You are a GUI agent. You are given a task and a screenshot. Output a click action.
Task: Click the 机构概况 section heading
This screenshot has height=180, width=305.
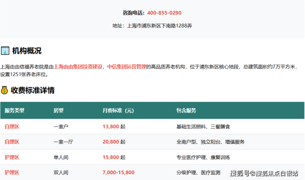click(27, 51)
